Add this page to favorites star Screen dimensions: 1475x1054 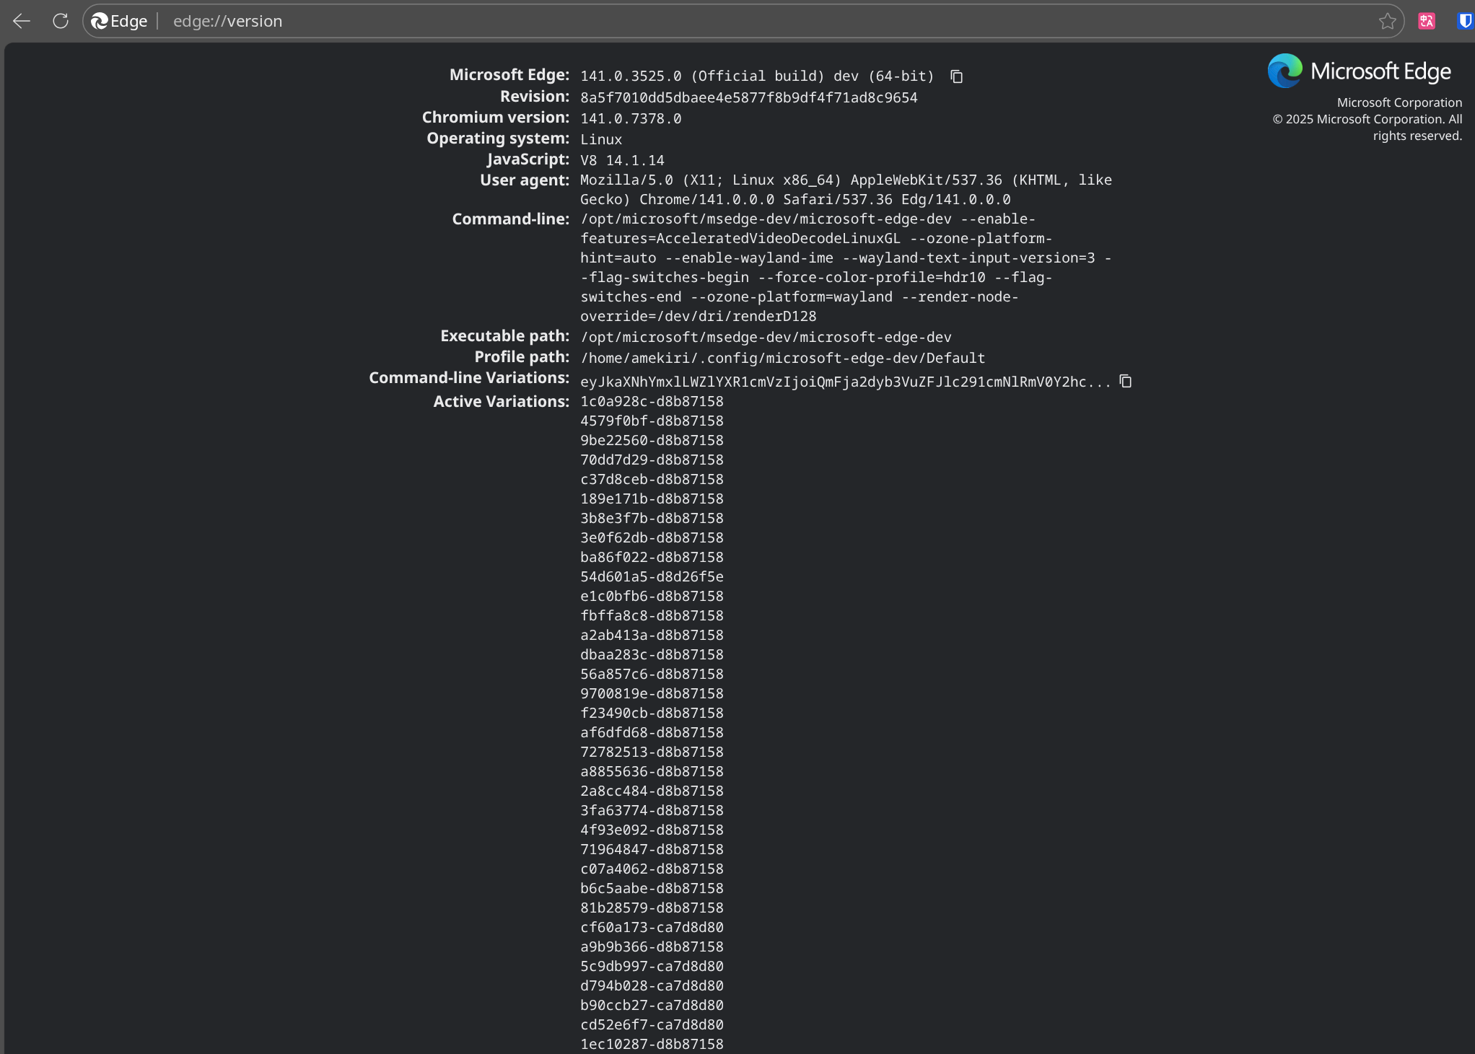pos(1387,21)
